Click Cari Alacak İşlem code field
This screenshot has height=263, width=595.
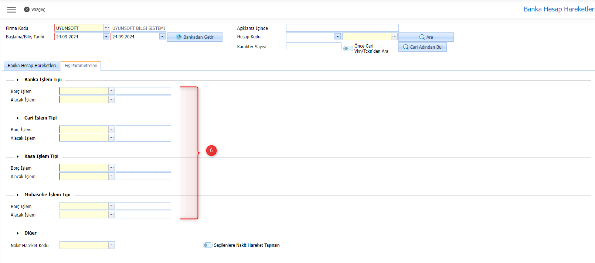click(x=84, y=138)
